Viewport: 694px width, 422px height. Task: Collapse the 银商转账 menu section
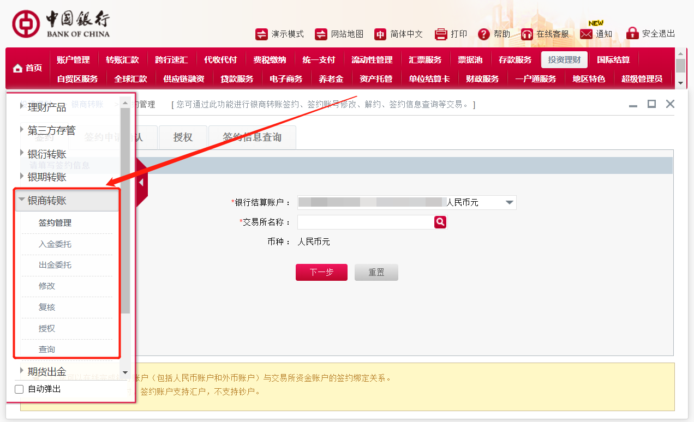(x=22, y=200)
